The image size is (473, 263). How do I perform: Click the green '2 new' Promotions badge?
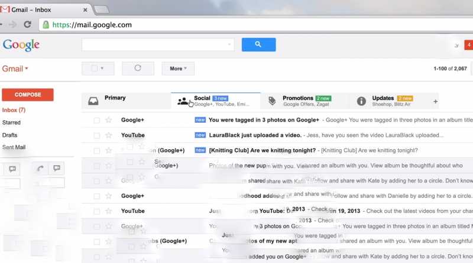323,98
